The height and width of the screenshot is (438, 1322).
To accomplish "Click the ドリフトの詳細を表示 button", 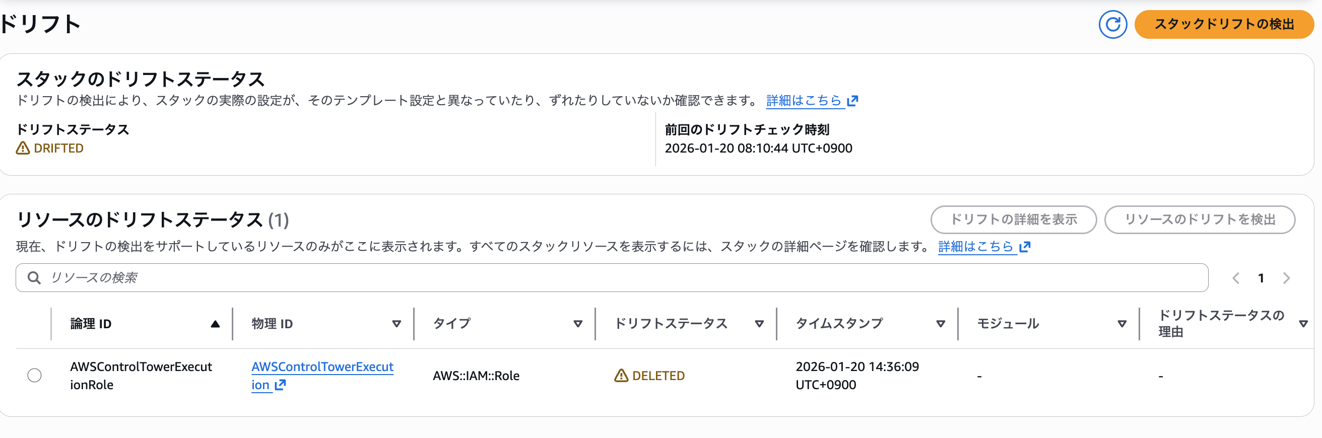I will pyautogui.click(x=1014, y=220).
